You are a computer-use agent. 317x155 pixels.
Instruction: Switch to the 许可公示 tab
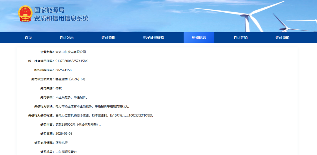pos(67,38)
